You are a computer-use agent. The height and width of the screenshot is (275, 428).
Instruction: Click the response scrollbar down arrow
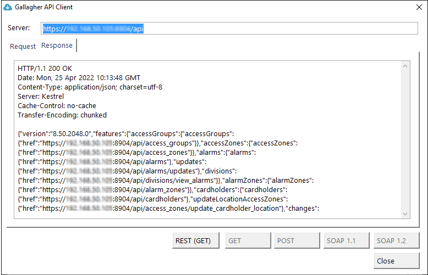click(x=405, y=214)
